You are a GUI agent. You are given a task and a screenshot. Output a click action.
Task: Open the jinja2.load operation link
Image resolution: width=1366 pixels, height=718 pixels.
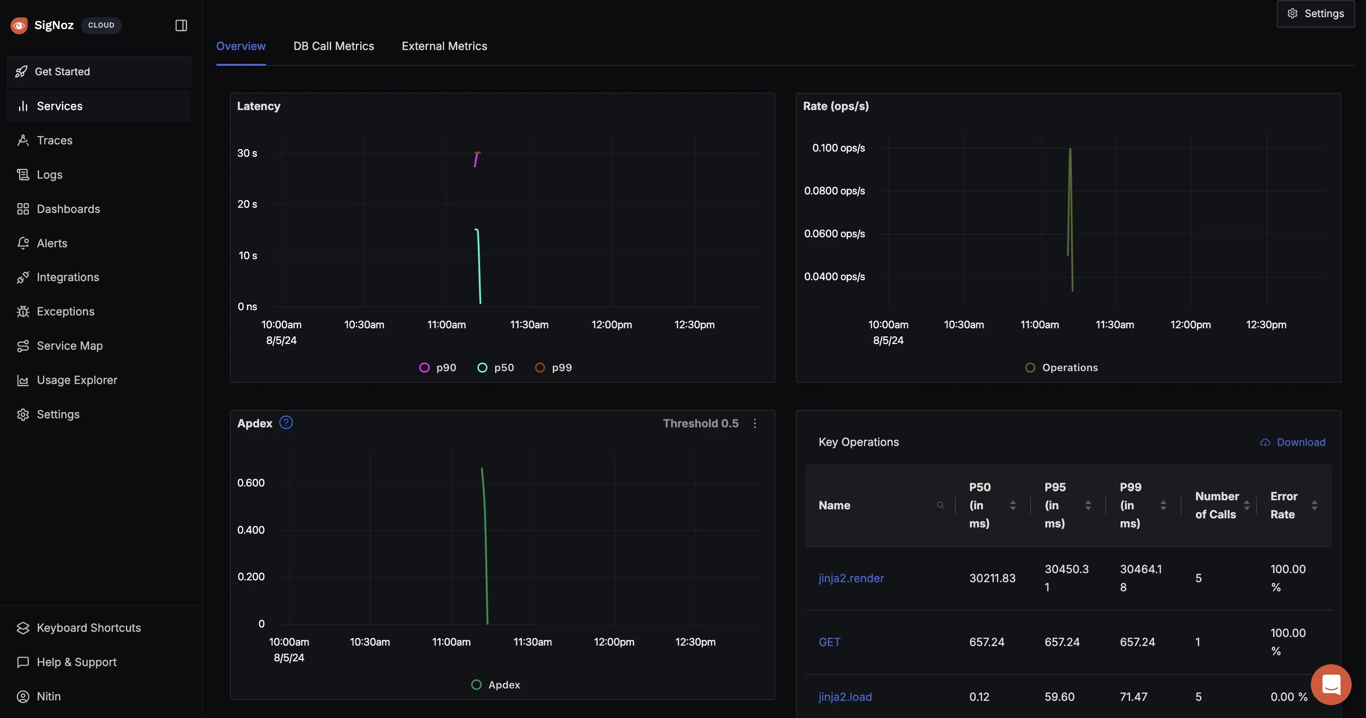click(845, 697)
